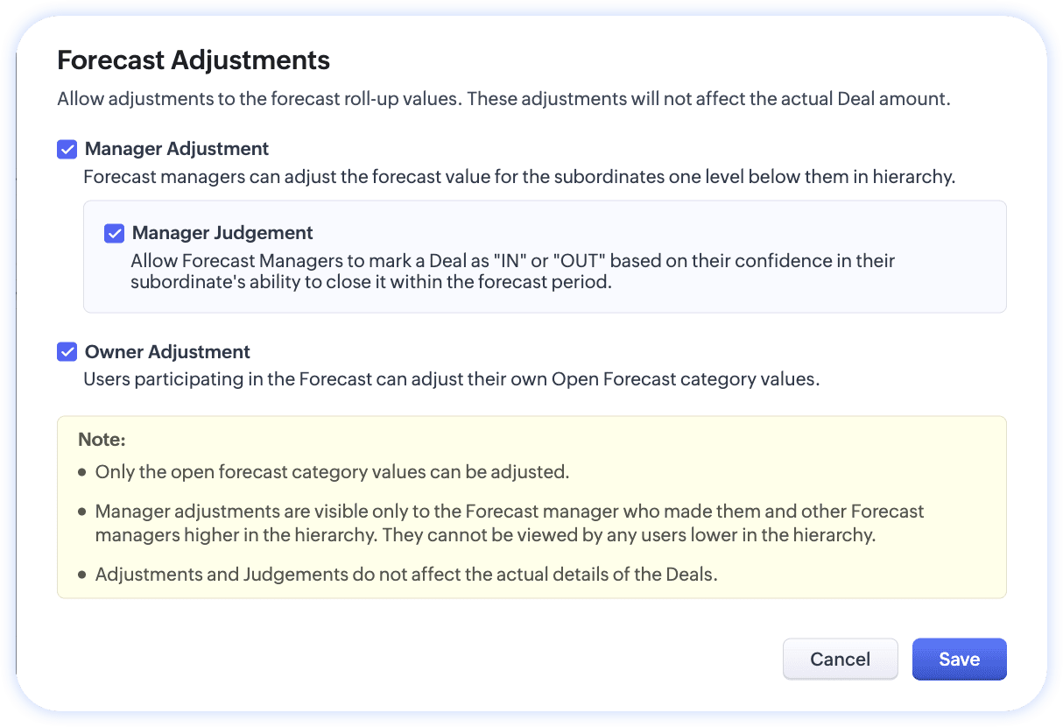Viewport: 1063px width, 727px height.
Task: Click the Manager Adjustment label text
Action: point(177,149)
